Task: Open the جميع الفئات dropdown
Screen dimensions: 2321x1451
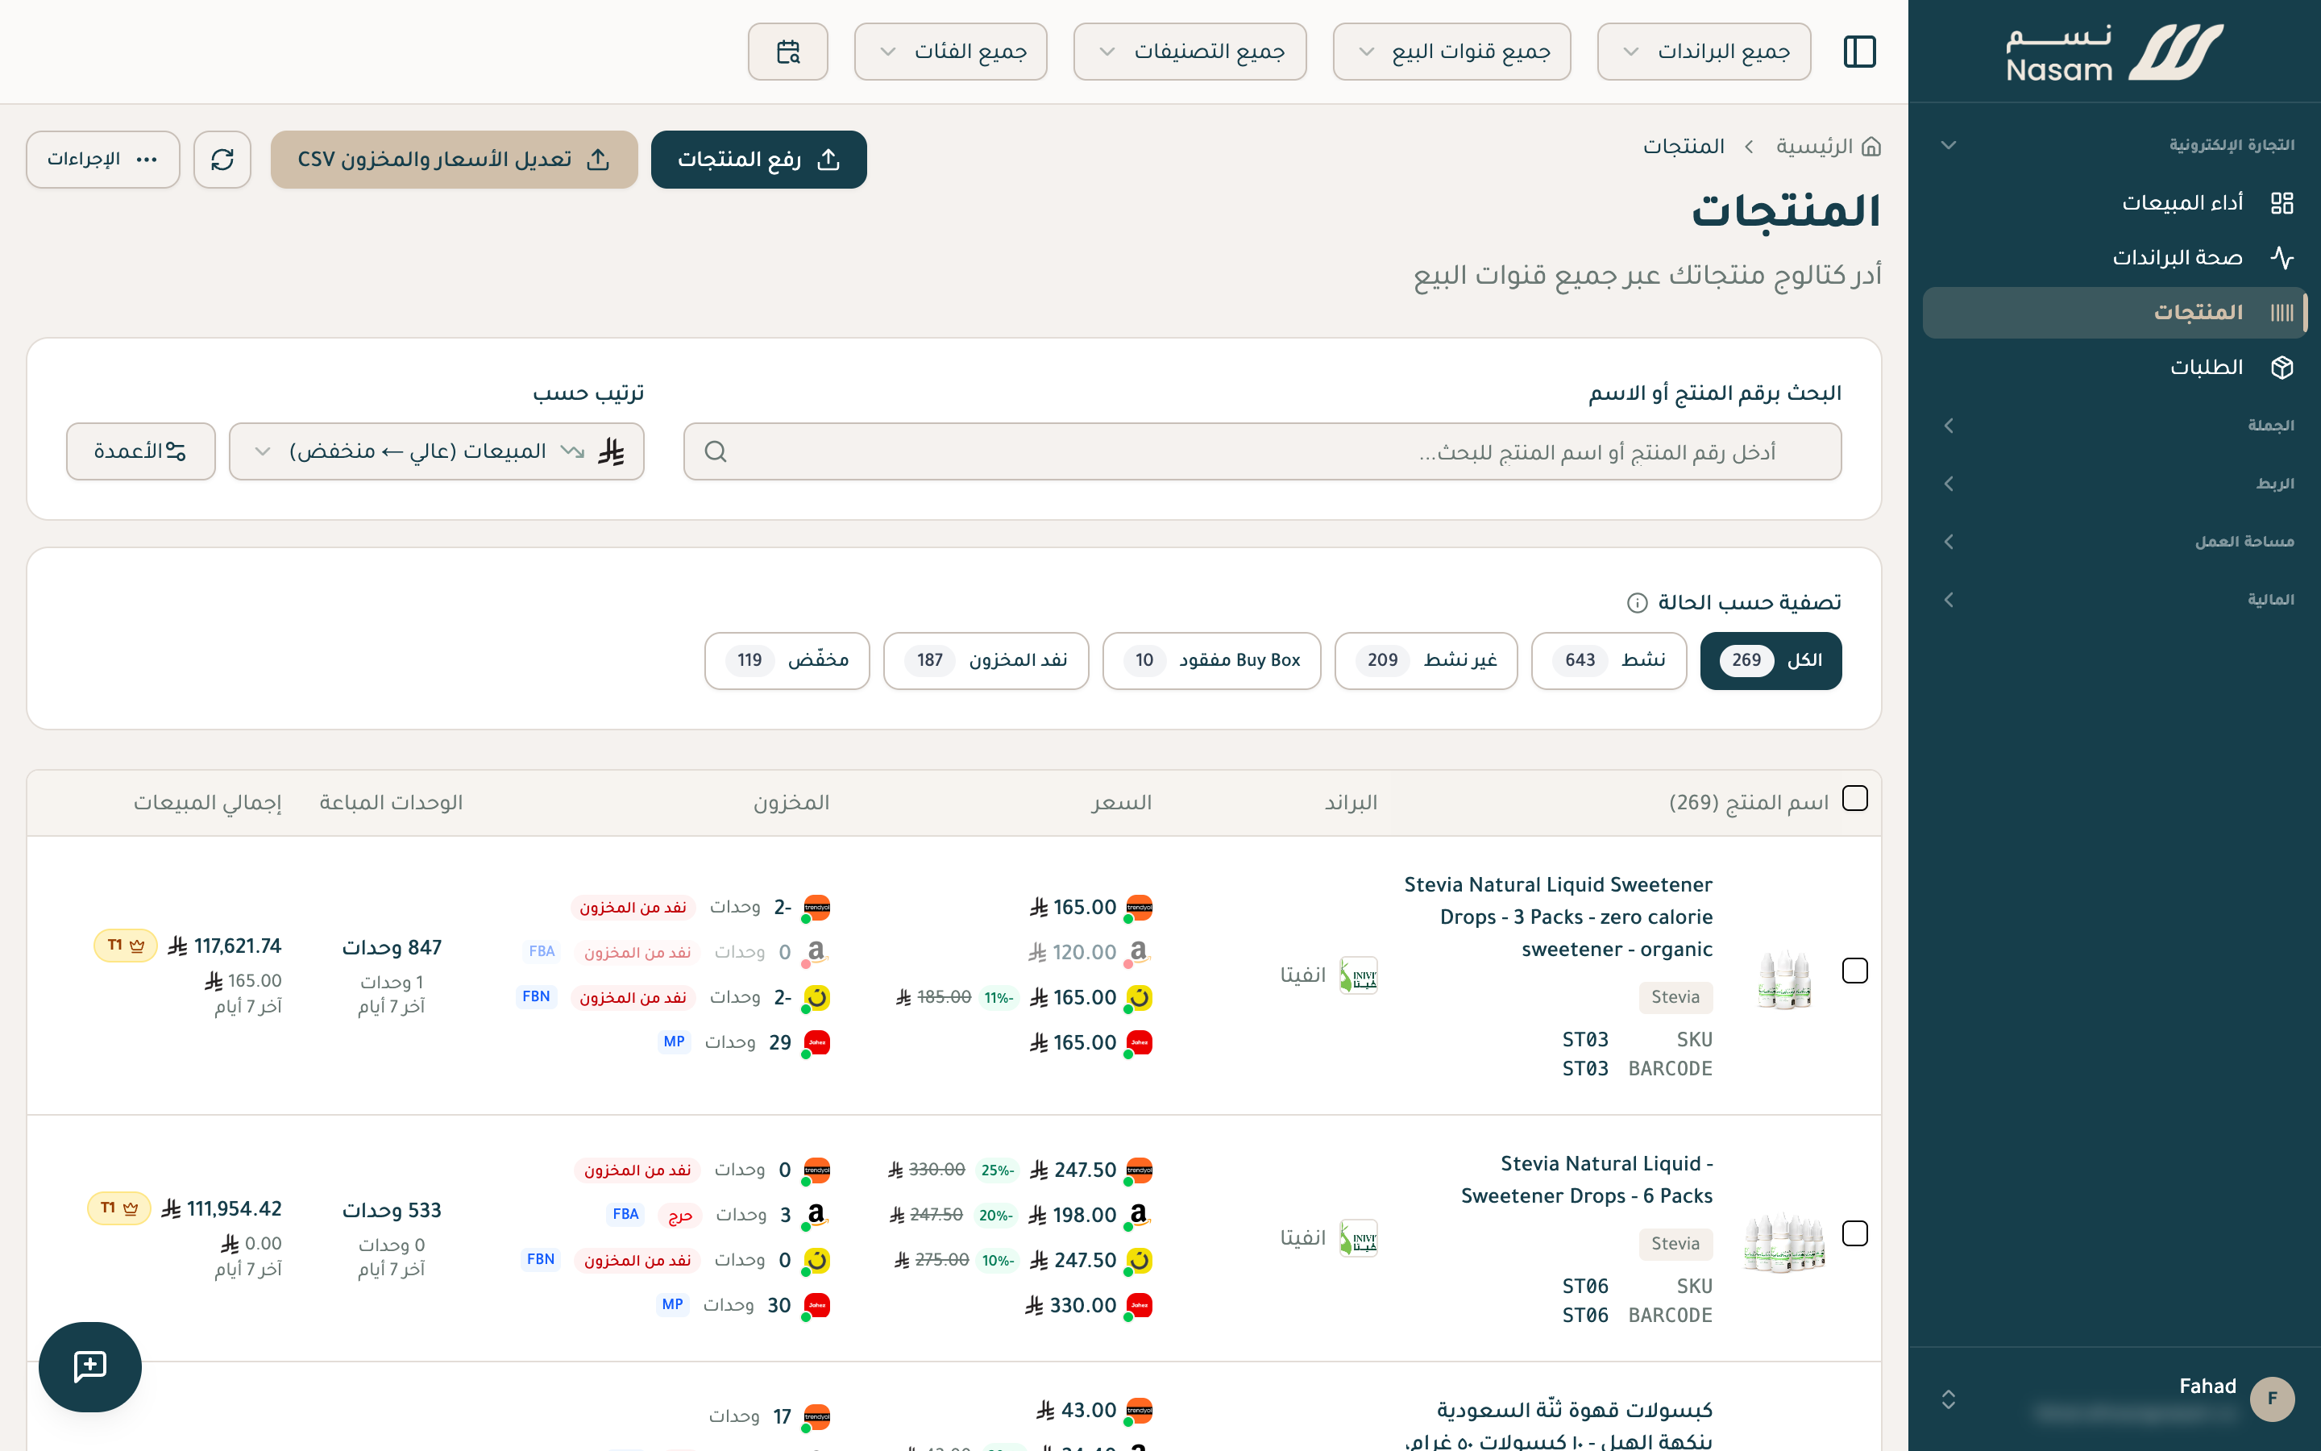Action: [950, 51]
